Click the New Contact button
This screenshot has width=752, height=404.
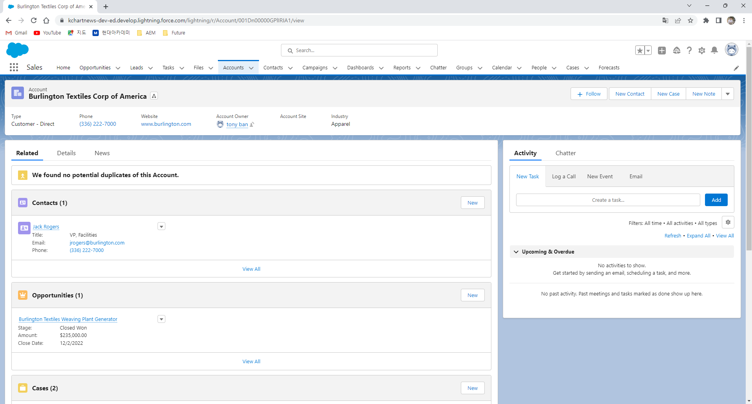[630, 94]
